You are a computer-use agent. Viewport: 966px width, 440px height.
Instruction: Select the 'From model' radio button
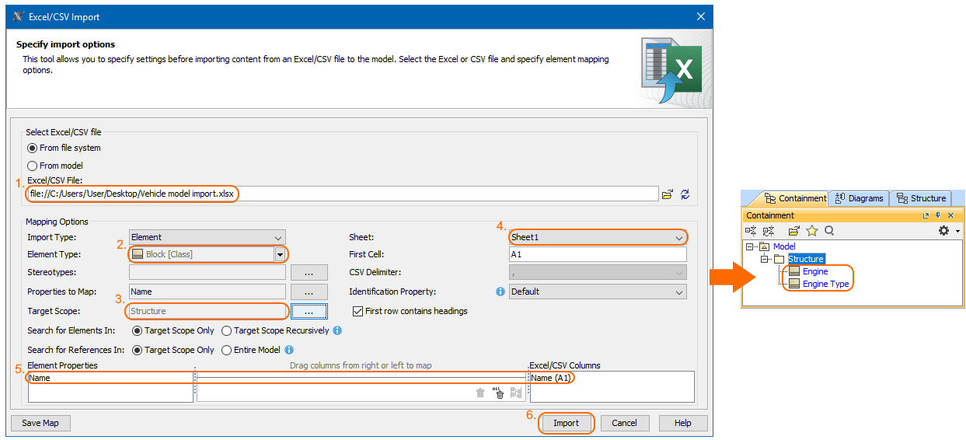(32, 166)
